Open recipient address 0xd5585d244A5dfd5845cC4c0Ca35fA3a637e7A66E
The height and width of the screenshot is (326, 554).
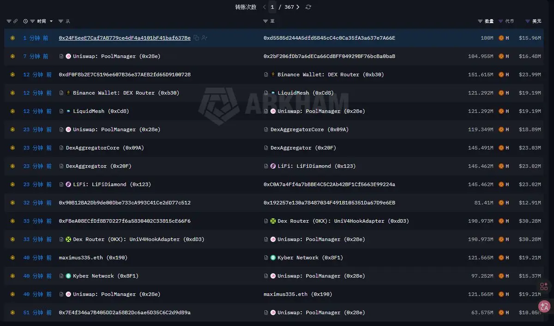[x=329, y=38]
